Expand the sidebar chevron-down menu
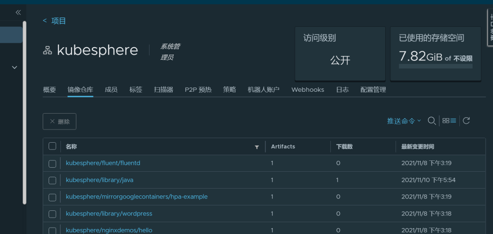This screenshot has width=493, height=234. [x=15, y=67]
